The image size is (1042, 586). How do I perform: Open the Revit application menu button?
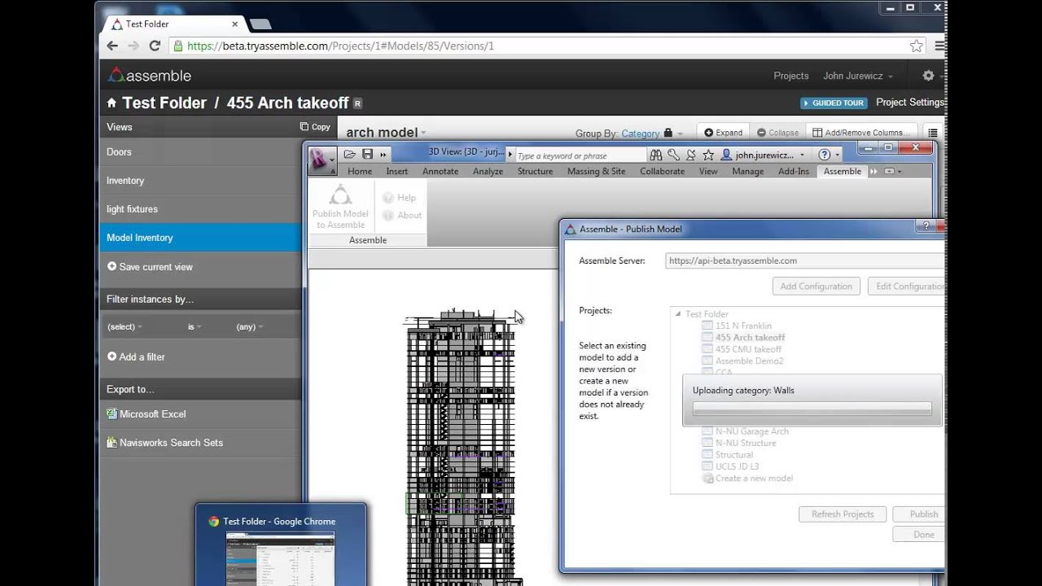[322, 160]
